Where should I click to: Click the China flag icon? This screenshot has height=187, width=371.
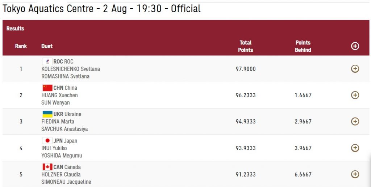point(47,88)
